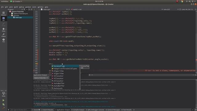Open the network status icon
Screen dimensions: 197x111
187,1
